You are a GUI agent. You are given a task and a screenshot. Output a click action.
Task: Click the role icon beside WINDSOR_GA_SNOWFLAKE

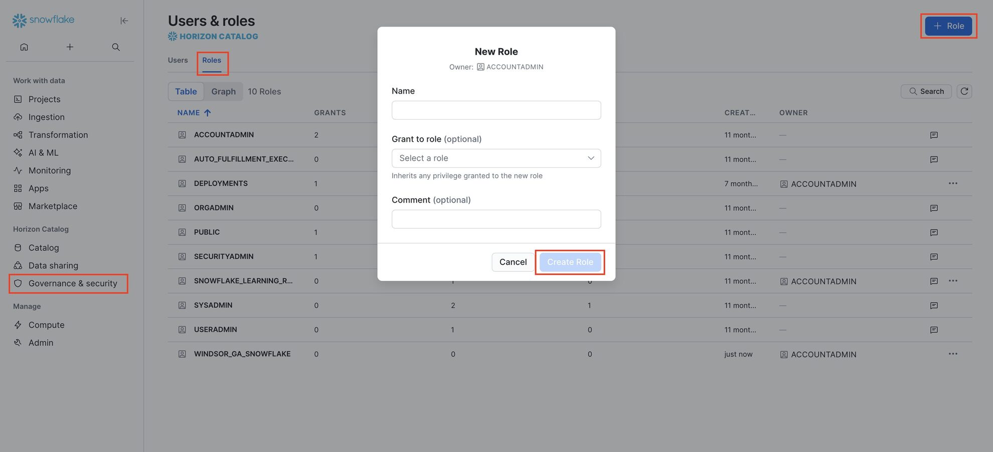point(182,354)
